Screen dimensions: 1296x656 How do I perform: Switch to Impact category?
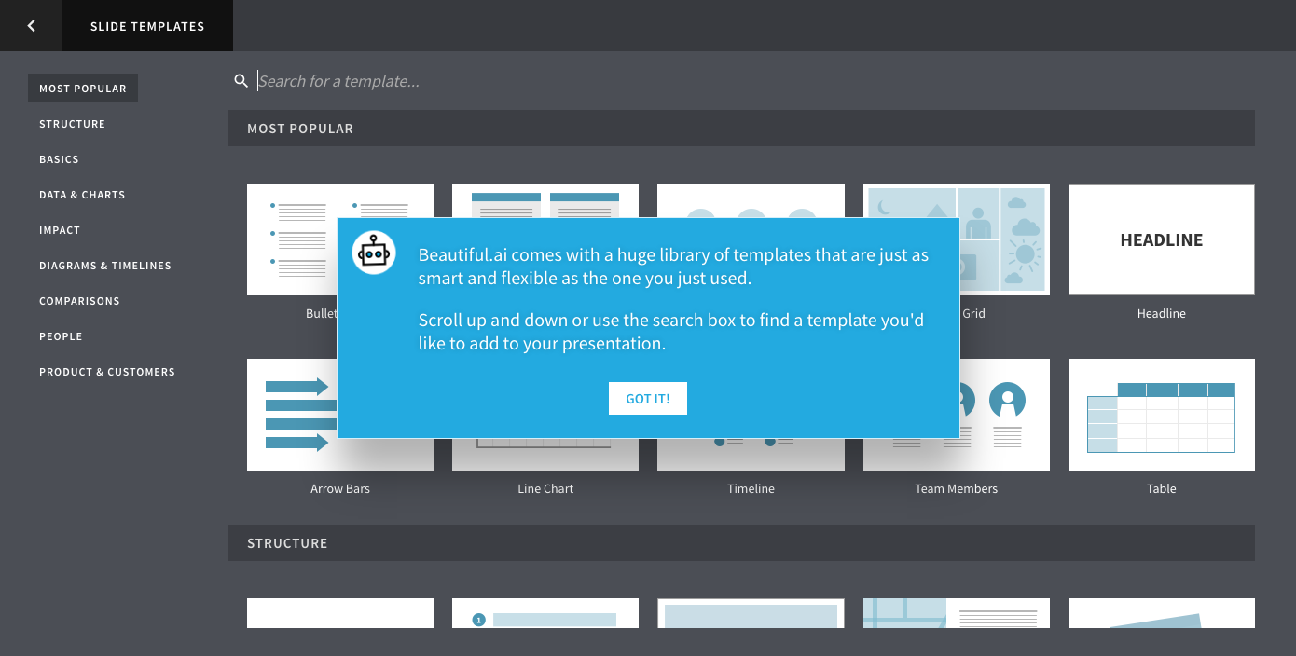pos(60,230)
